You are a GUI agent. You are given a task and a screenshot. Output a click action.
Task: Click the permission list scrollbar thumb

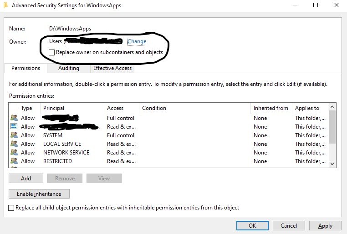(332, 127)
